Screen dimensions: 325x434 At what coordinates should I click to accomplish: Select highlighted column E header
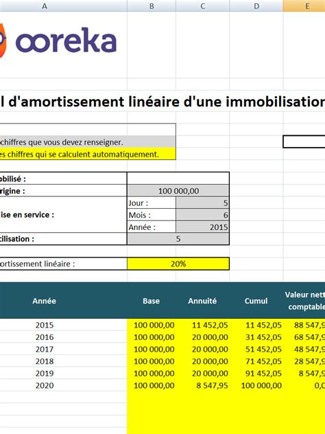(304, 5)
